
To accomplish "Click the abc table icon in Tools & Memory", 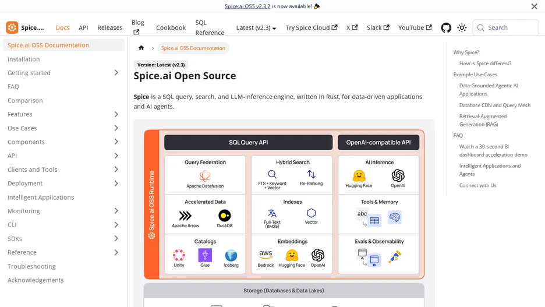I will (369, 218).
